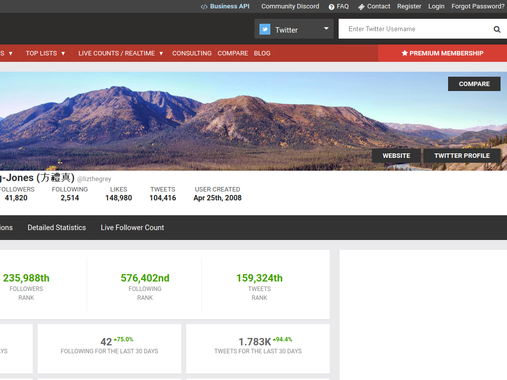Viewport: 507px width, 380px height.
Task: Click the following count 2,514
Action: tap(70, 198)
